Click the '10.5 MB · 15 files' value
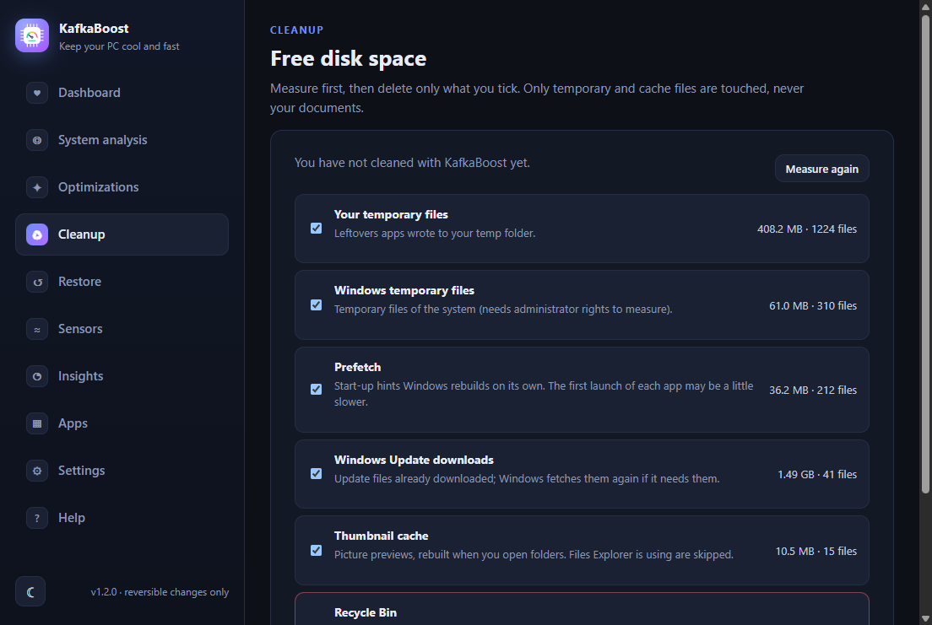 tap(815, 551)
